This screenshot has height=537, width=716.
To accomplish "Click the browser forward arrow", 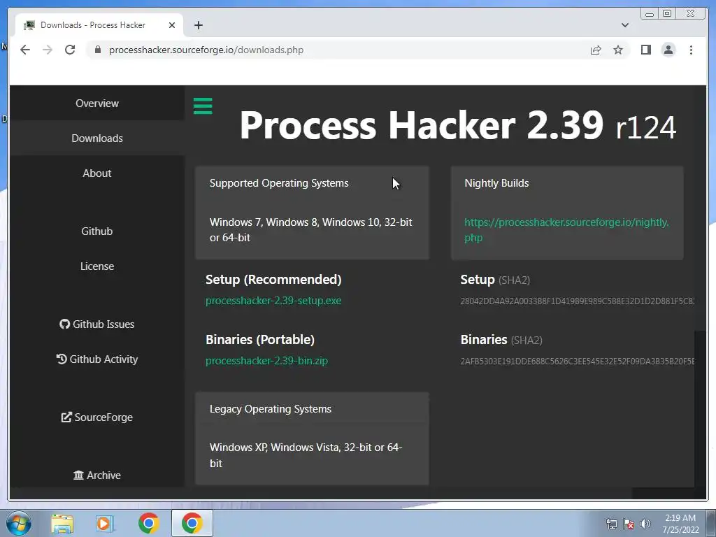I will [x=48, y=50].
